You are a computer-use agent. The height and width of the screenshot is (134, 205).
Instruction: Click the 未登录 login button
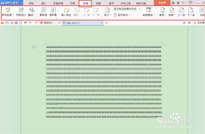[x=162, y=3]
